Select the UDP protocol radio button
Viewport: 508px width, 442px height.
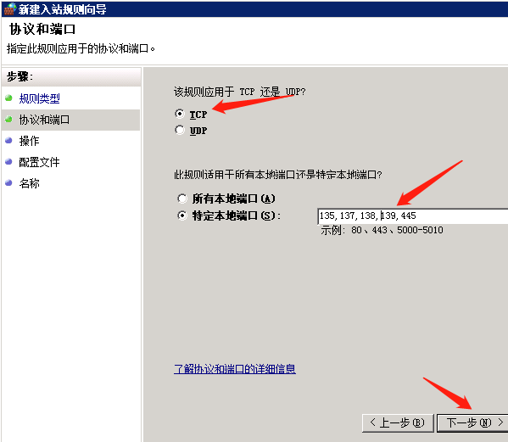(180, 130)
